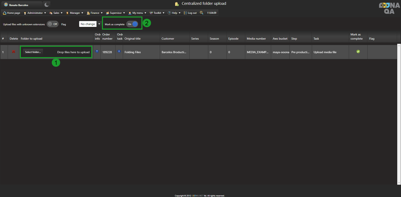Viewport: 401px width, 197px height.
Task: Open the Flag 'No change' dropdown
Action: tap(90, 24)
